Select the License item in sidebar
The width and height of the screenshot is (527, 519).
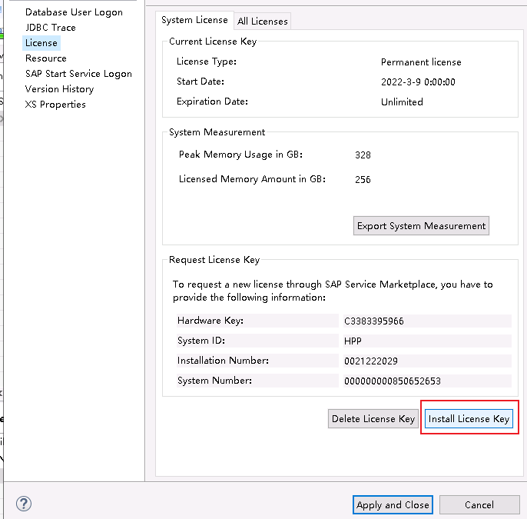click(x=41, y=43)
